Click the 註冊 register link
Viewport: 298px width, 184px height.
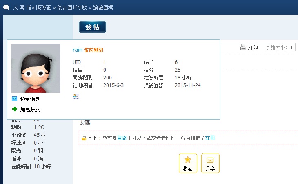tap(210, 138)
